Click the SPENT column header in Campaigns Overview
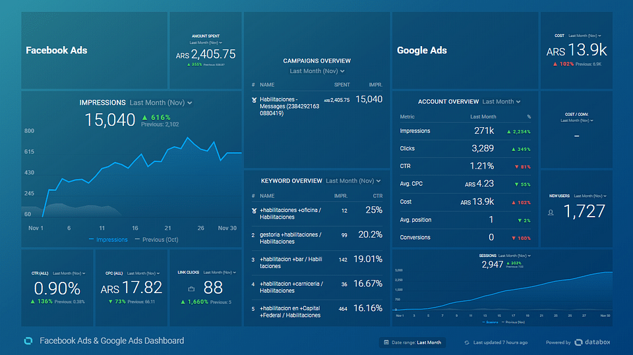Image resolution: width=633 pixels, height=355 pixels. pyautogui.click(x=342, y=85)
